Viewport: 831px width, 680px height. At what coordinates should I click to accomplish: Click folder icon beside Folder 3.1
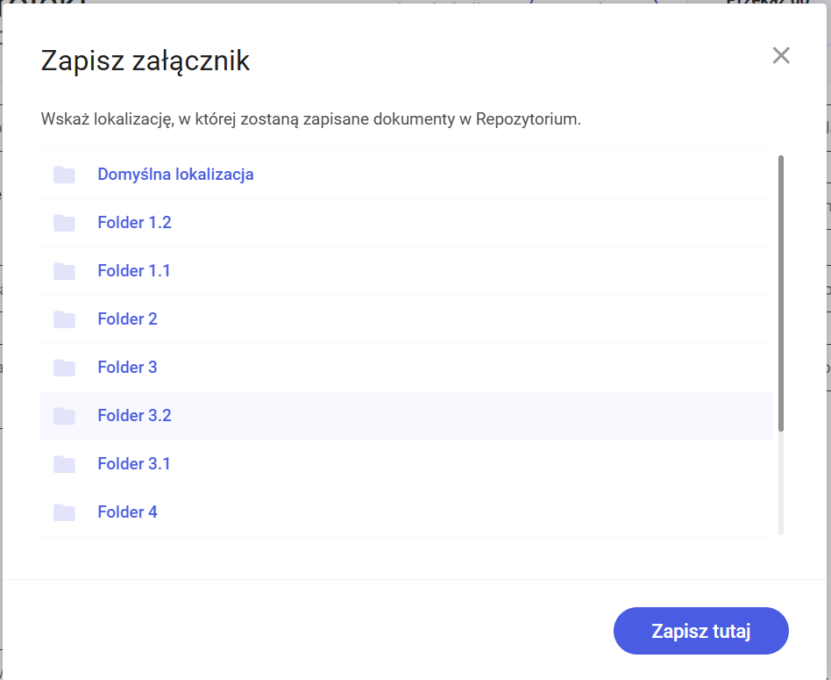pyautogui.click(x=64, y=464)
